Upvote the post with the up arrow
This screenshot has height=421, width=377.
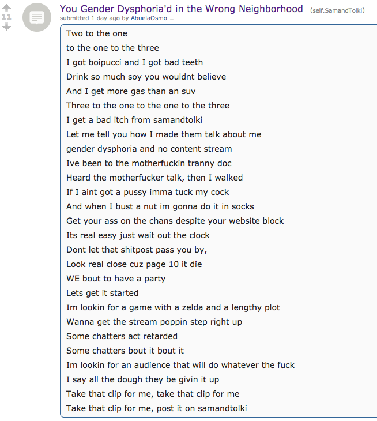(x=6, y=8)
